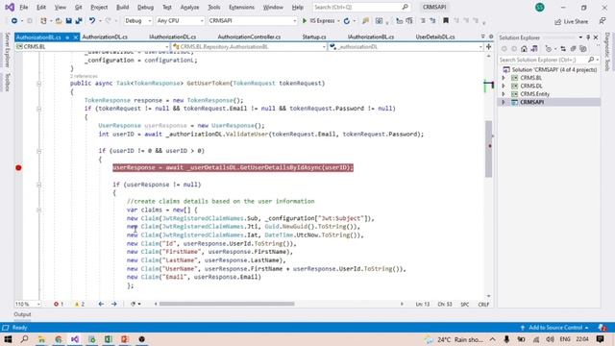The image size is (615, 346).
Task: Click Add to Source Control in status bar
Action: [x=554, y=328]
